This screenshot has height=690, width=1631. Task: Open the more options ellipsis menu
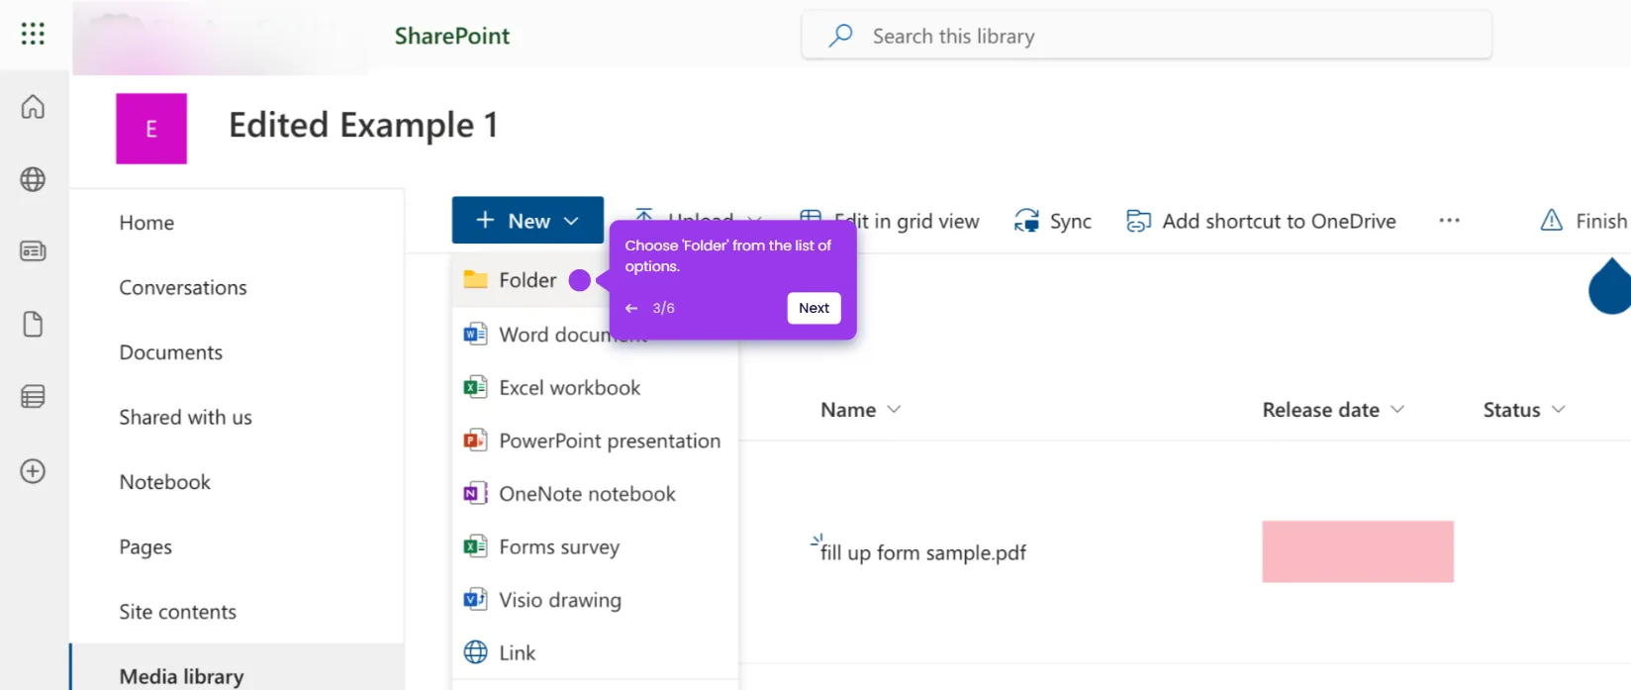tap(1450, 221)
